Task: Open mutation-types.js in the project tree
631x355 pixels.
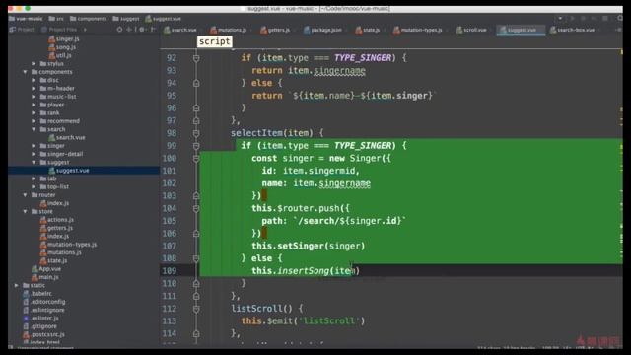Action: [x=68, y=245]
